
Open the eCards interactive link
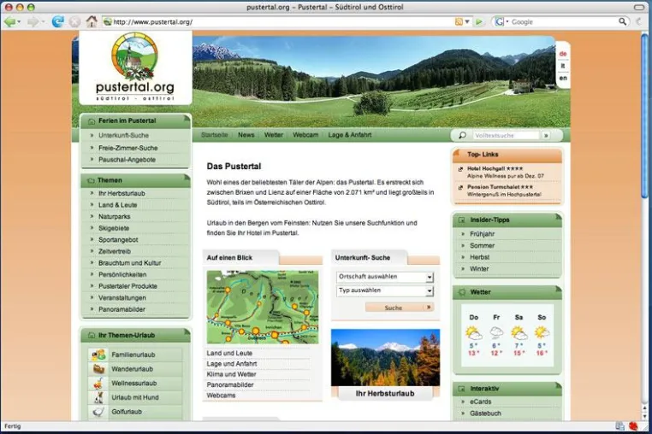[x=480, y=402]
